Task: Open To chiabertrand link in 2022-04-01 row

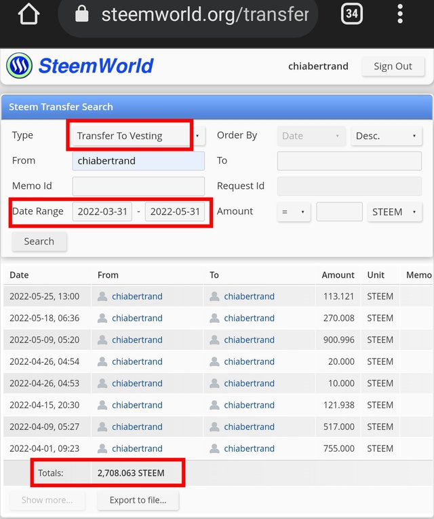Action: tap(249, 448)
